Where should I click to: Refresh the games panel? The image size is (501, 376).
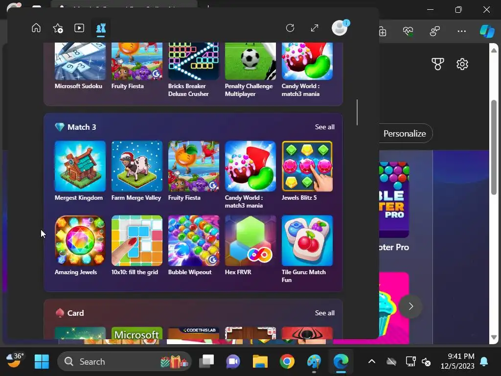(290, 28)
